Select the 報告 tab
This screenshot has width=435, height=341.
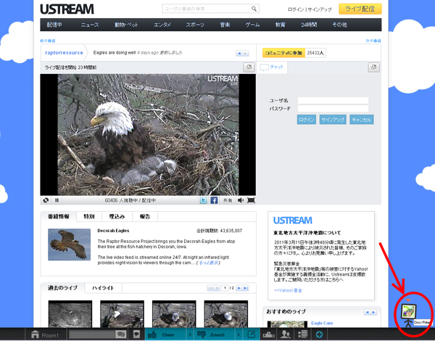click(x=145, y=217)
